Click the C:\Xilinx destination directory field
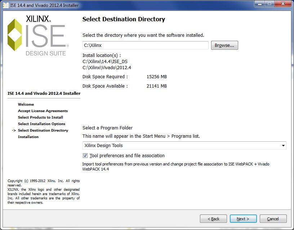Image resolution: width=294 pixels, height=230 pixels. pyautogui.click(x=145, y=45)
